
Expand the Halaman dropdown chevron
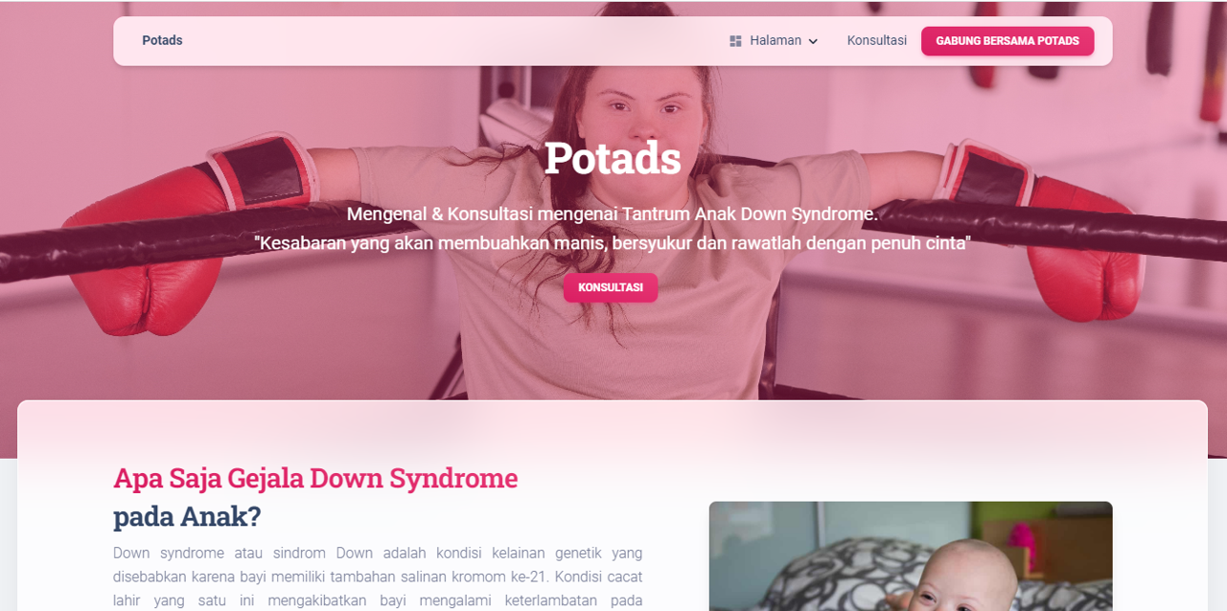(x=813, y=41)
